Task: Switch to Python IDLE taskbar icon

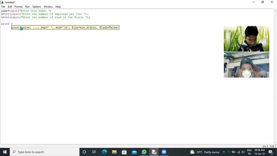Action: [154, 152]
